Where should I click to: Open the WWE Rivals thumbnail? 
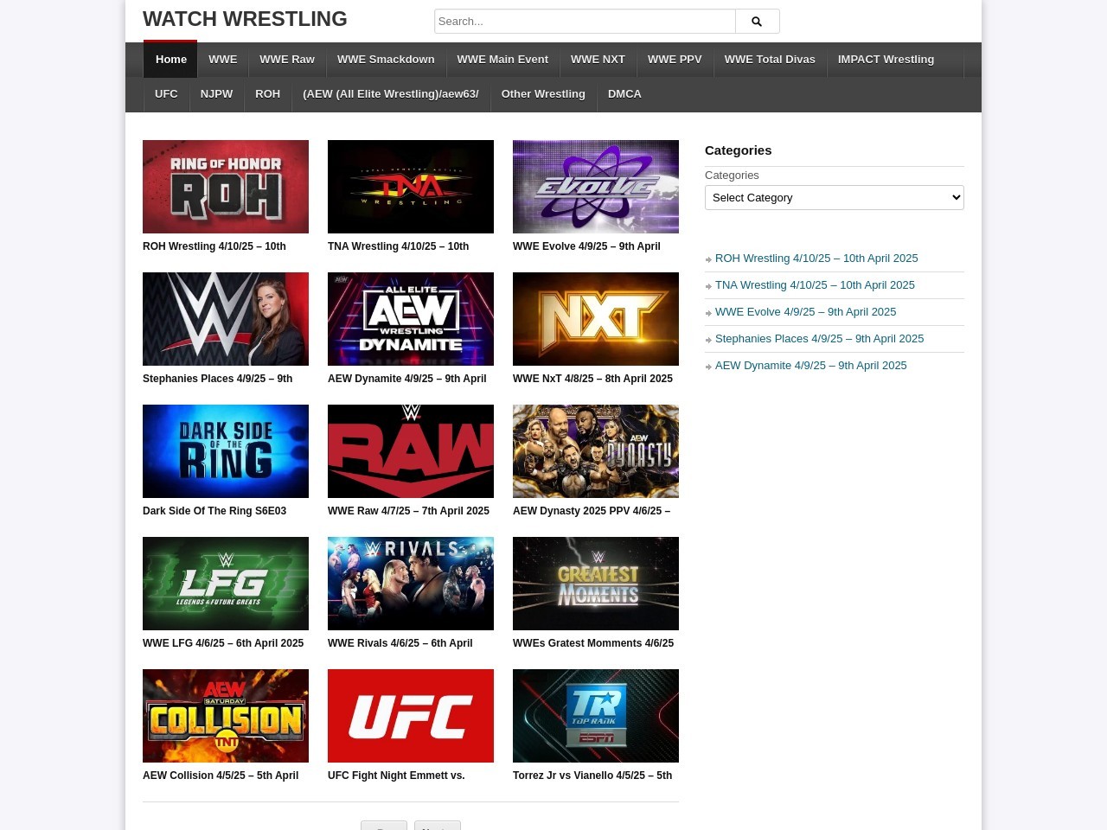coord(411,584)
